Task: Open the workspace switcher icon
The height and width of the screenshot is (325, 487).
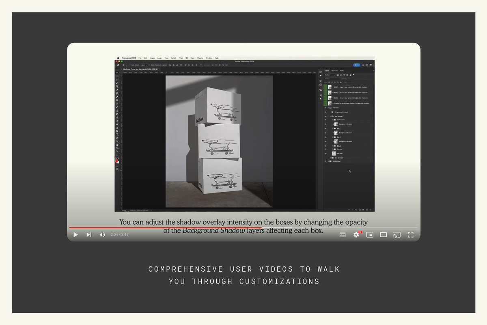Action: click(371, 65)
